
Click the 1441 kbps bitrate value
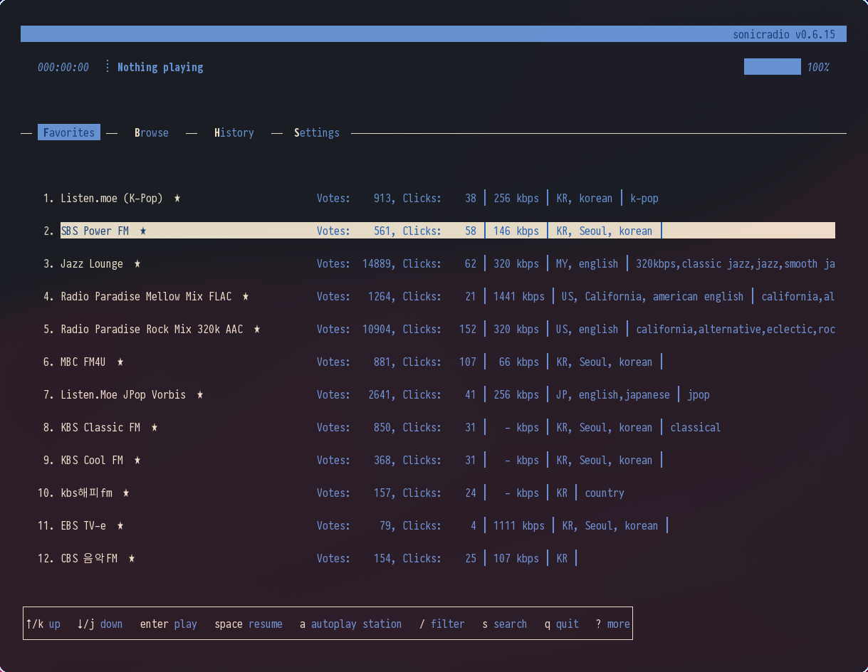pos(519,296)
